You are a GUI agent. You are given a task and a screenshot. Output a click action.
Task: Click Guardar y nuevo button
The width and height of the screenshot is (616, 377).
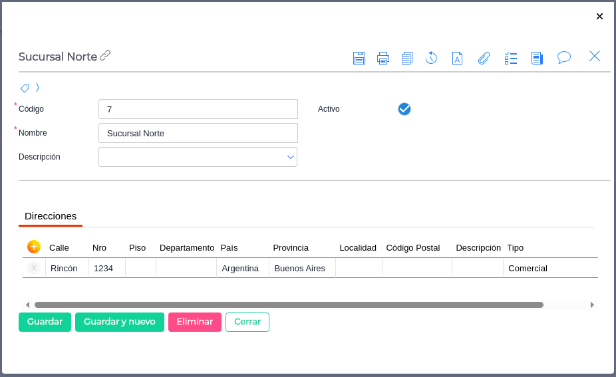(120, 322)
